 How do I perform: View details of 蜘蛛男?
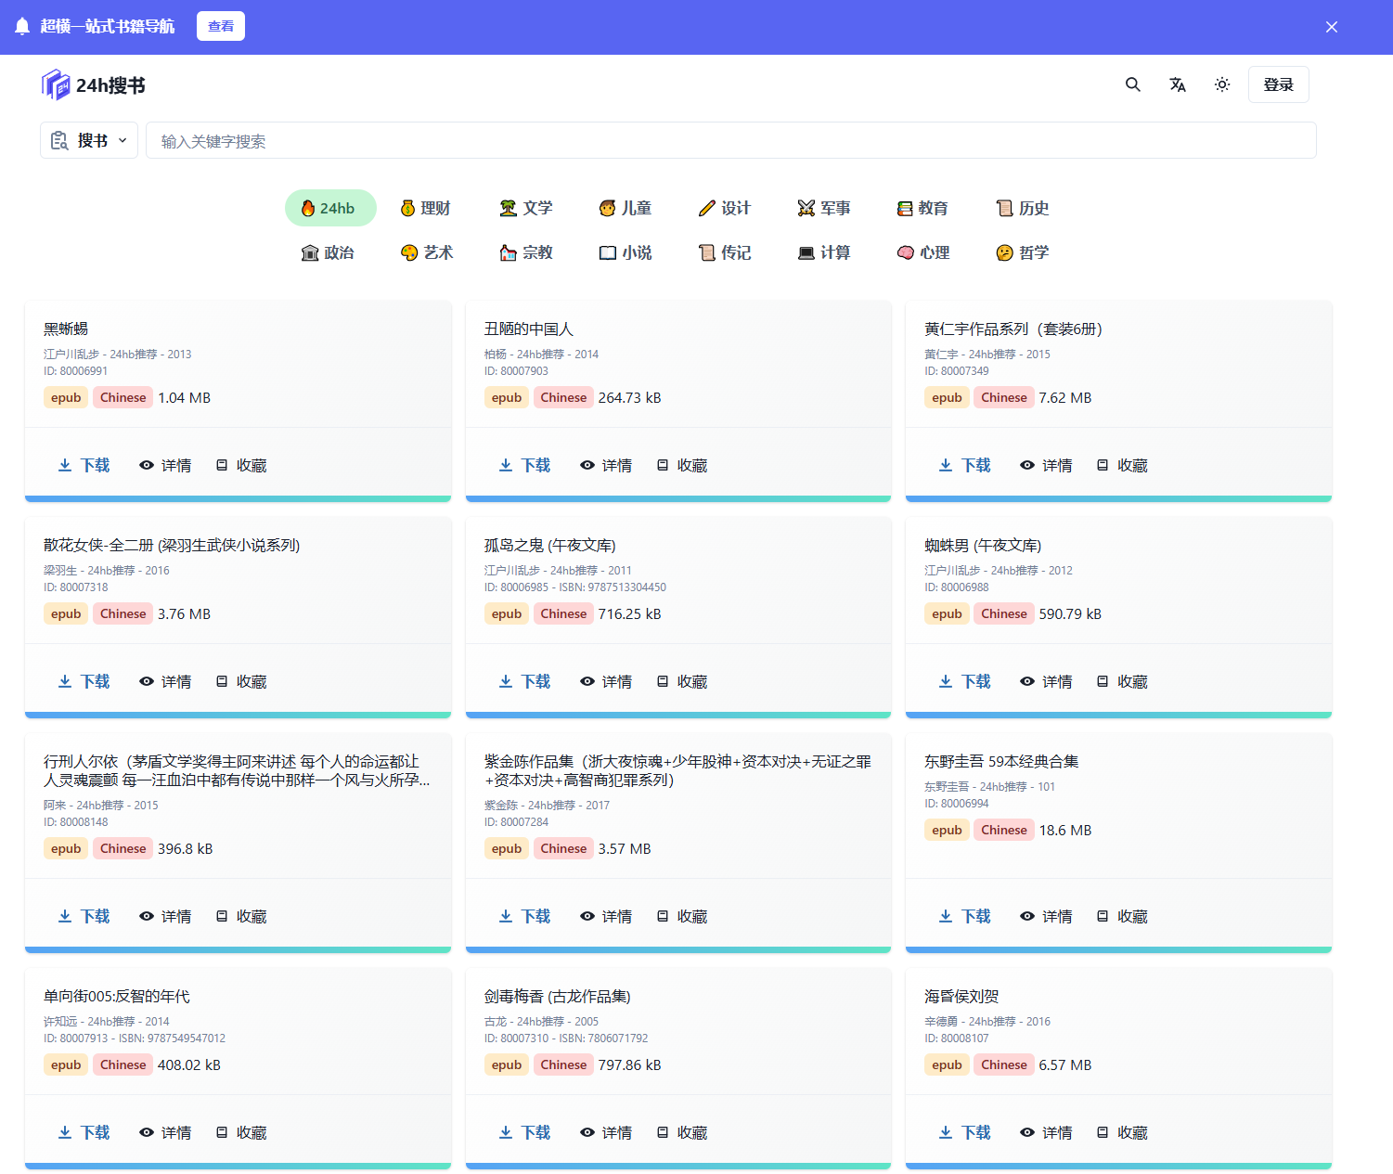tap(1047, 681)
